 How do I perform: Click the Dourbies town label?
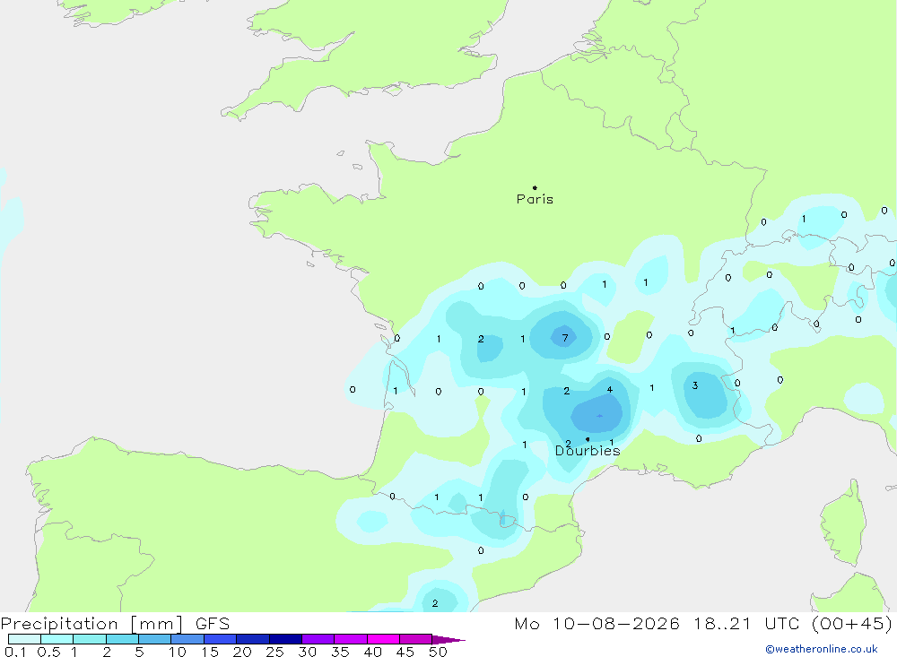pos(588,451)
